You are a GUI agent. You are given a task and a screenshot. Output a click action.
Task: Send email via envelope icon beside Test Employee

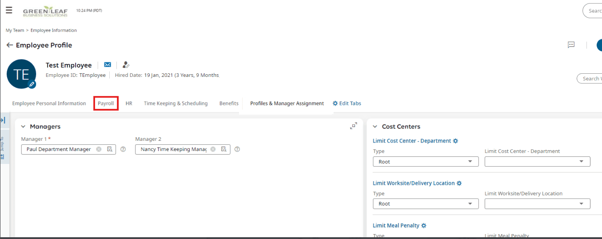108,65
